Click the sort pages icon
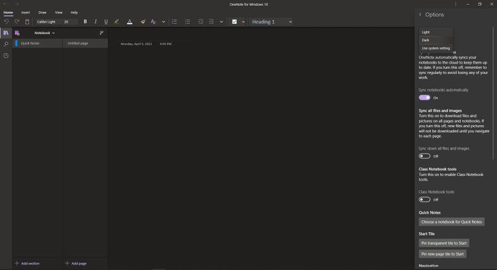This screenshot has width=497, height=270. tap(101, 33)
